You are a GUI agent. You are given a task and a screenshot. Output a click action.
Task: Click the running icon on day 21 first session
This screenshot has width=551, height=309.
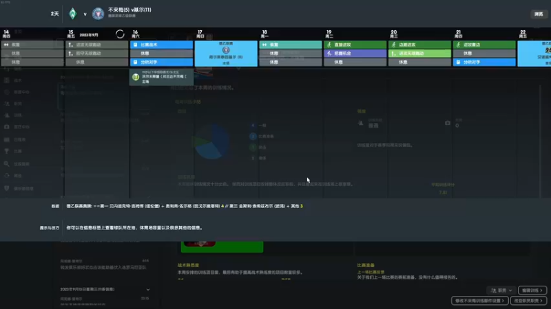click(x=458, y=45)
